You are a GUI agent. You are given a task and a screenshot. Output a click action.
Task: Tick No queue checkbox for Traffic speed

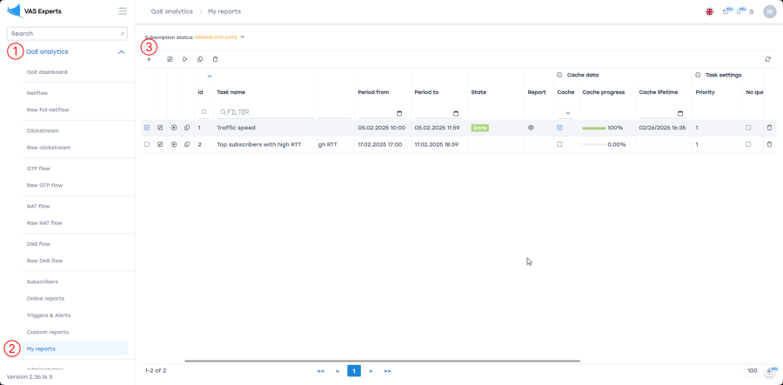[748, 128]
